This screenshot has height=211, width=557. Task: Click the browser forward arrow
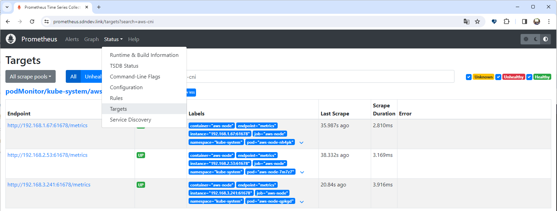click(20, 22)
